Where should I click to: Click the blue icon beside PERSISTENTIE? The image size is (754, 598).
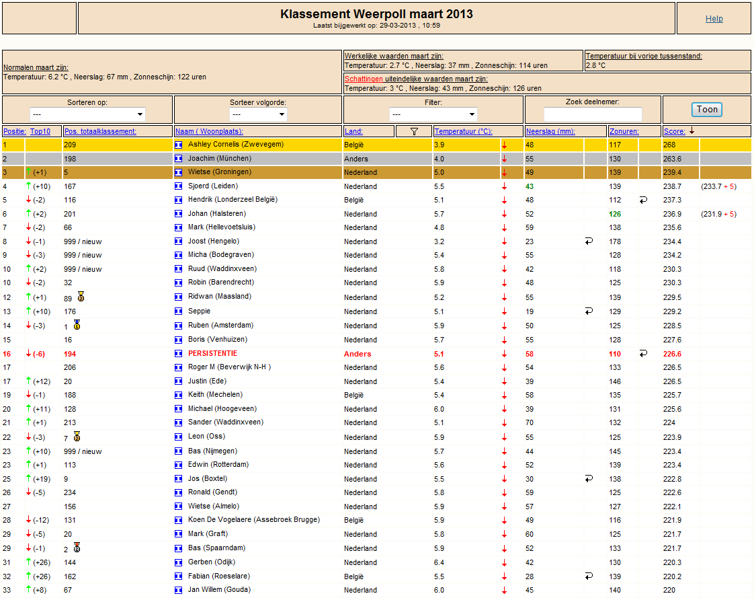coord(178,353)
